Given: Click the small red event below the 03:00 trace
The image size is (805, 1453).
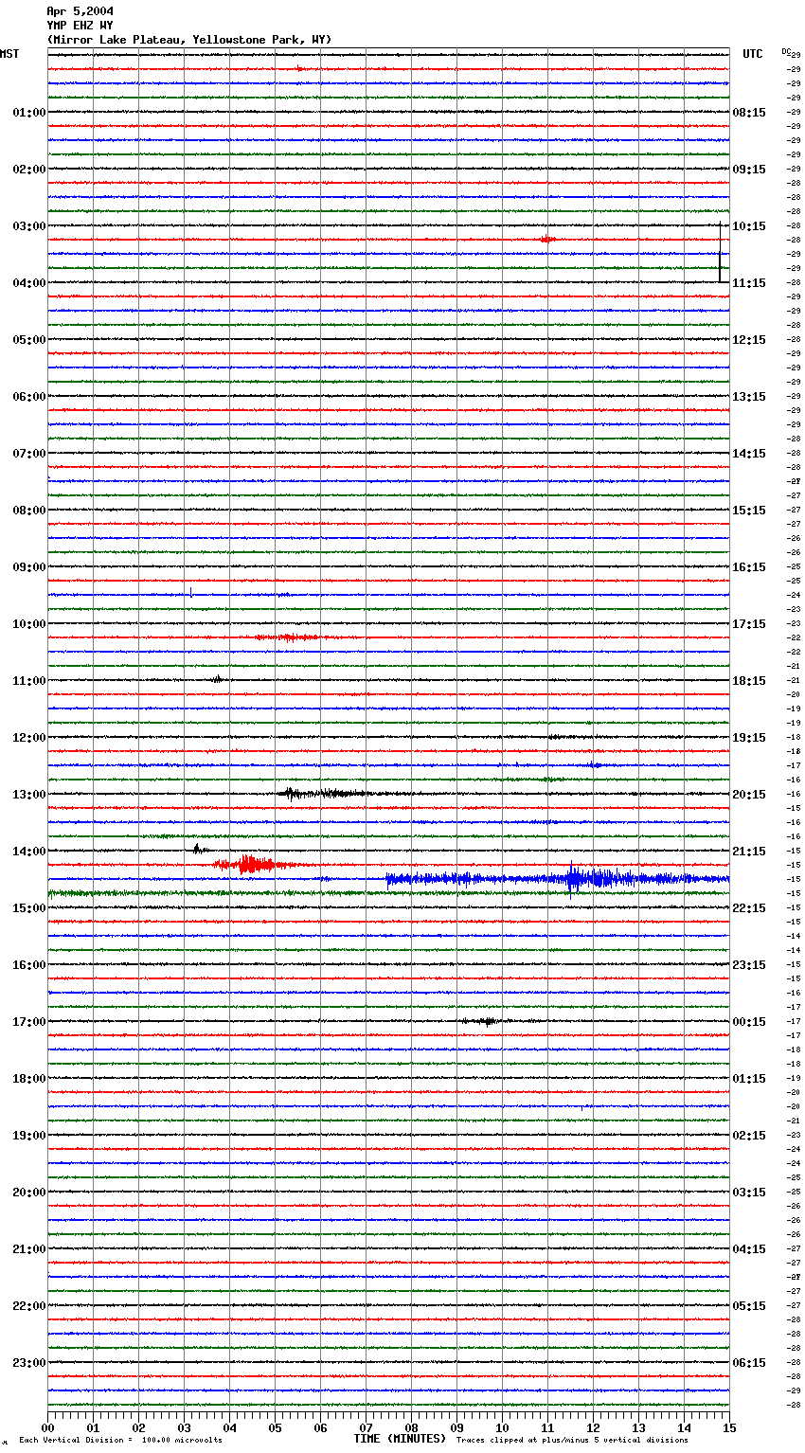Looking at the screenshot, I should pos(546,240).
